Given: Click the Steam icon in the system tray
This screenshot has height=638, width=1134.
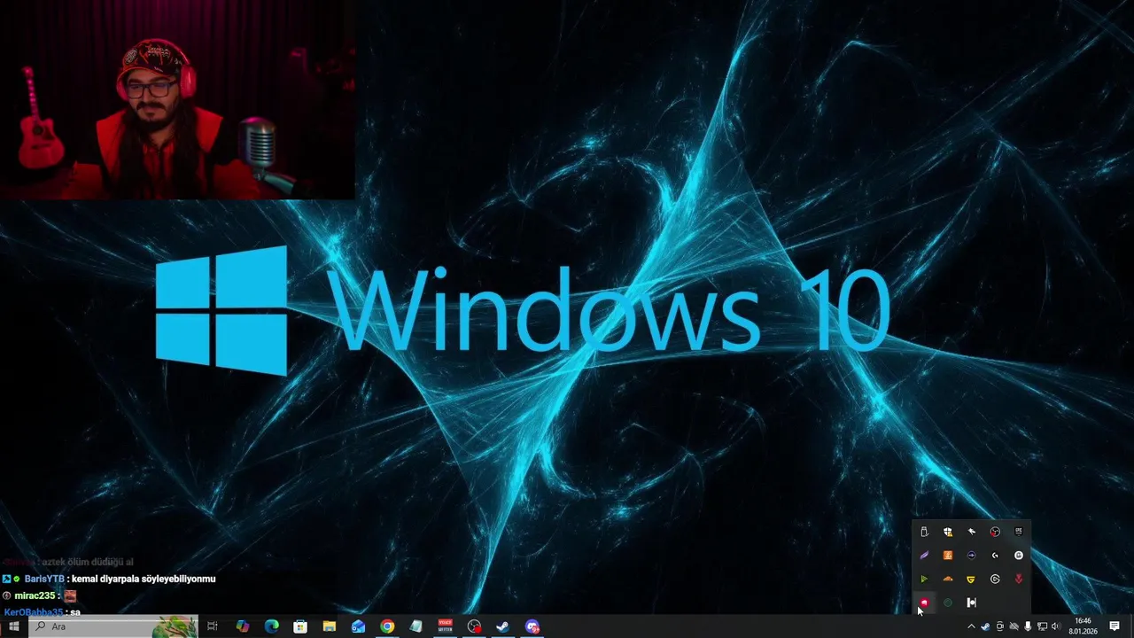Looking at the screenshot, I should coord(985,626).
